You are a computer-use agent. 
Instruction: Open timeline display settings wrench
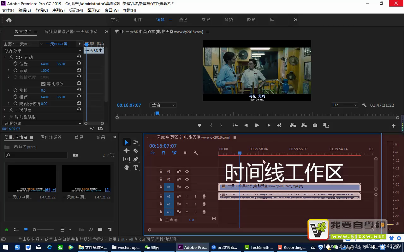pos(196,153)
